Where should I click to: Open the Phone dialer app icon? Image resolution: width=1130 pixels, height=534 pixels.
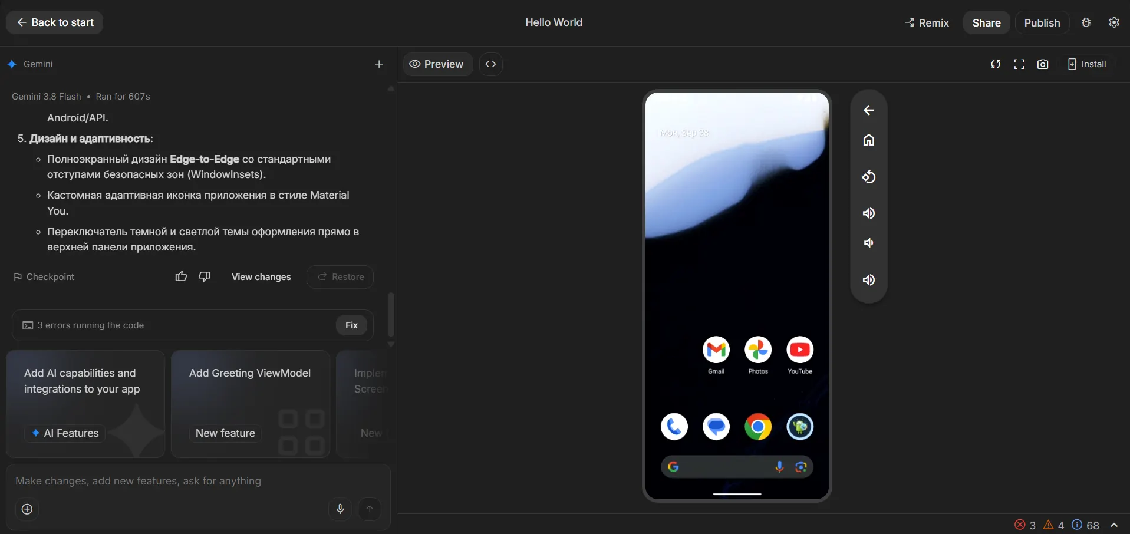click(674, 427)
